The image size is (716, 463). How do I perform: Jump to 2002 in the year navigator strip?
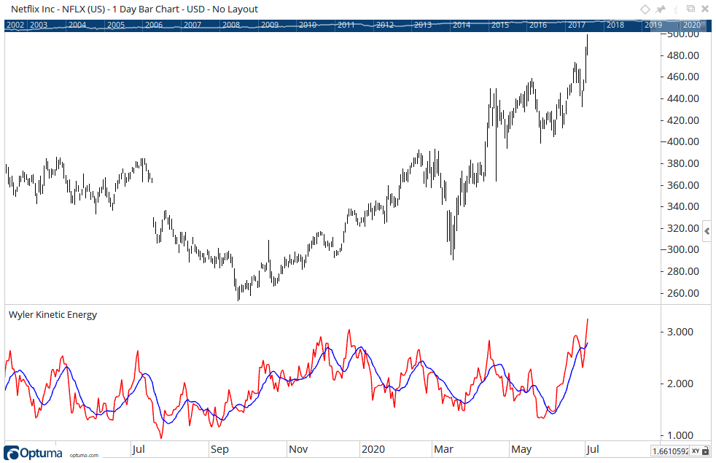15,25
